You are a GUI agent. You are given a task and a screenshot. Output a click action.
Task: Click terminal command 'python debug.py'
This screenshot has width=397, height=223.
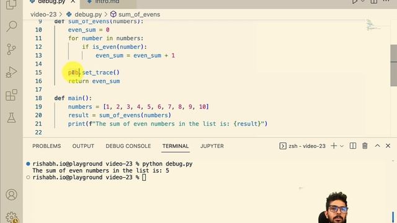coord(167,164)
